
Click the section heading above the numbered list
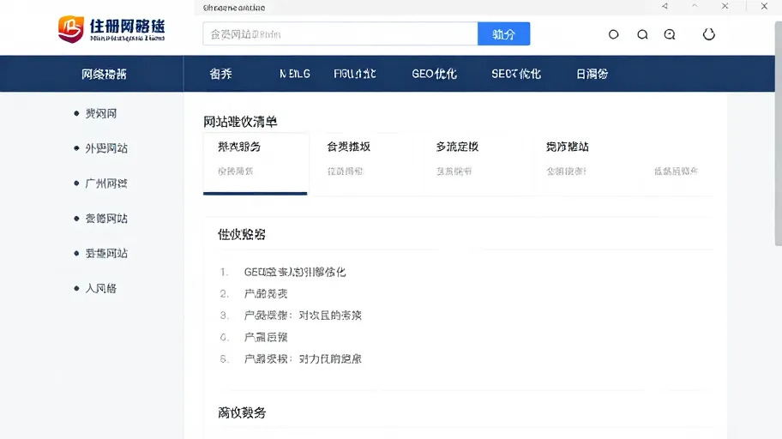click(242, 234)
